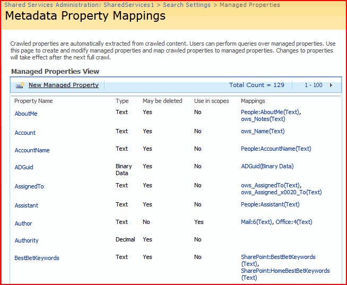Screen dimensions: 347x285
Task: Click the New Managed Property icon
Action: pos(20,85)
